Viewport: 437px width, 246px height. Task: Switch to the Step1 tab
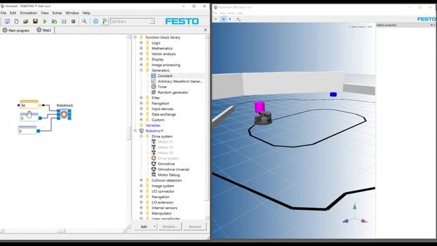coord(44,30)
